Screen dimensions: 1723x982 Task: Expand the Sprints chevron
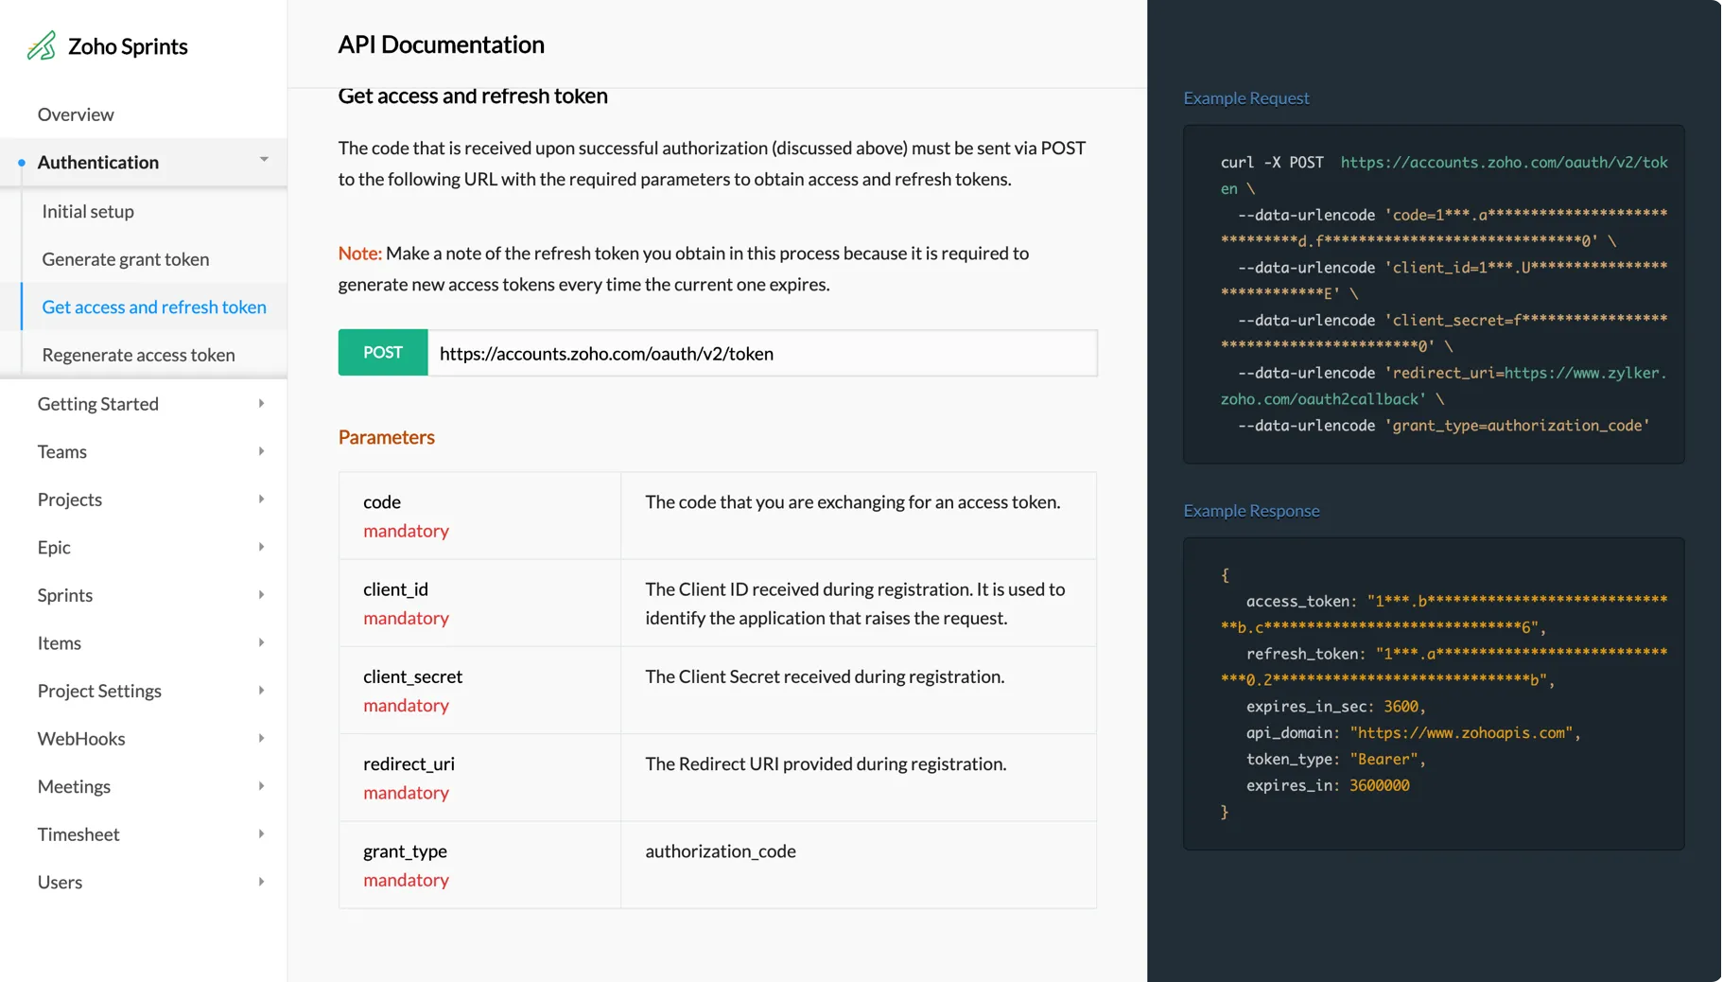click(261, 595)
